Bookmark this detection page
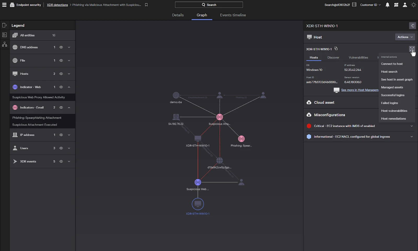418x251 pixels. point(146,5)
